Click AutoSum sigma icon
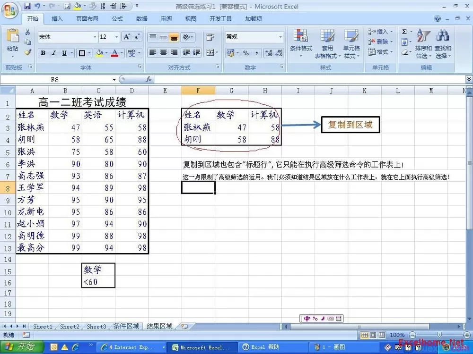 [x=404, y=32]
